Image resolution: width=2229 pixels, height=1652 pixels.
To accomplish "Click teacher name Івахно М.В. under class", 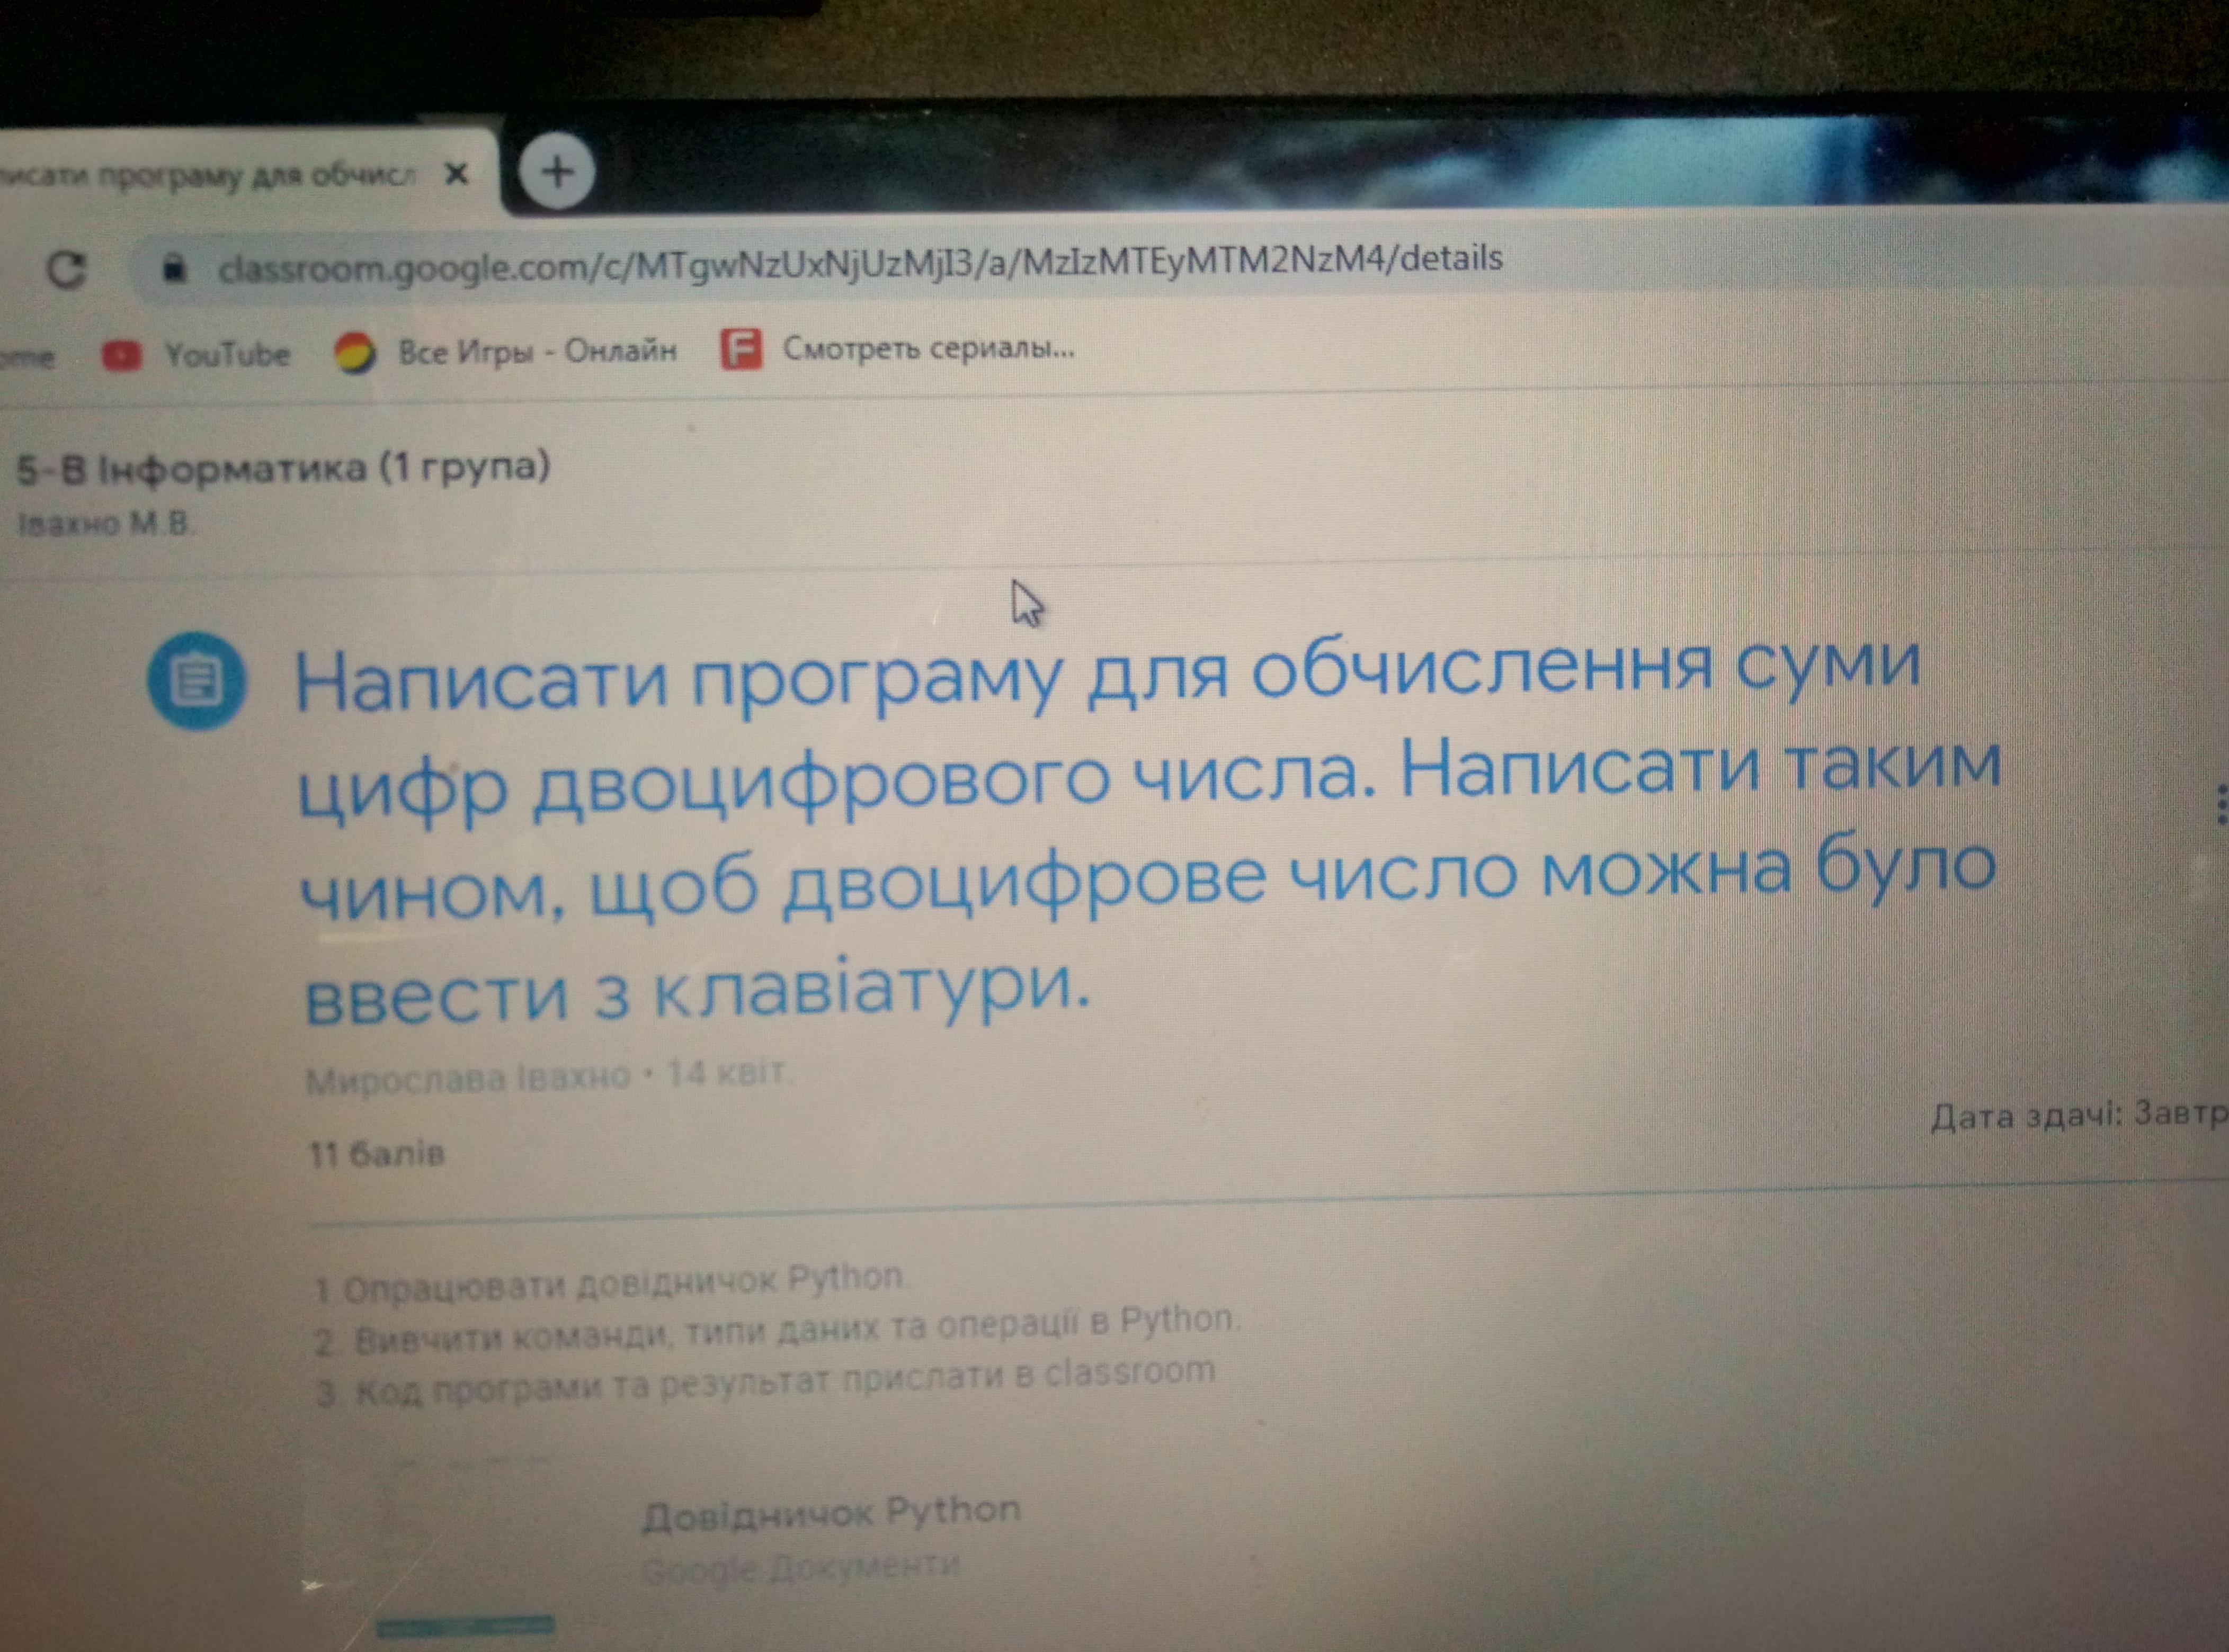I will (x=105, y=523).
